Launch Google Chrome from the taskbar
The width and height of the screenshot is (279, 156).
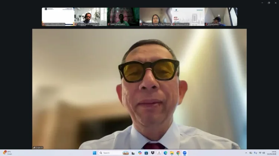click(x=178, y=153)
